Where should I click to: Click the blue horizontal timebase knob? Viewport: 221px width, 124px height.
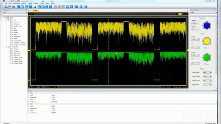click(207, 25)
